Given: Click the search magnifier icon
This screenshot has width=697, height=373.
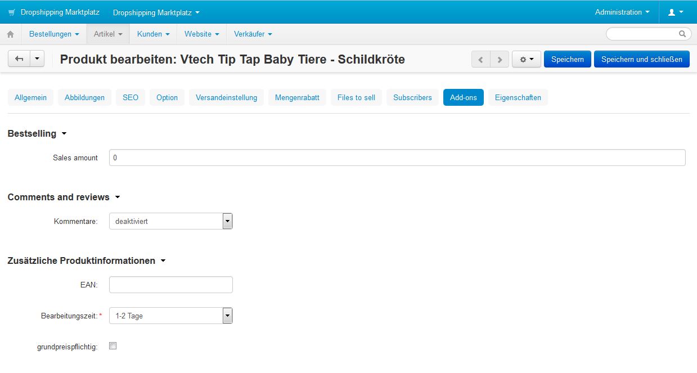Looking at the screenshot, I should (682, 34).
